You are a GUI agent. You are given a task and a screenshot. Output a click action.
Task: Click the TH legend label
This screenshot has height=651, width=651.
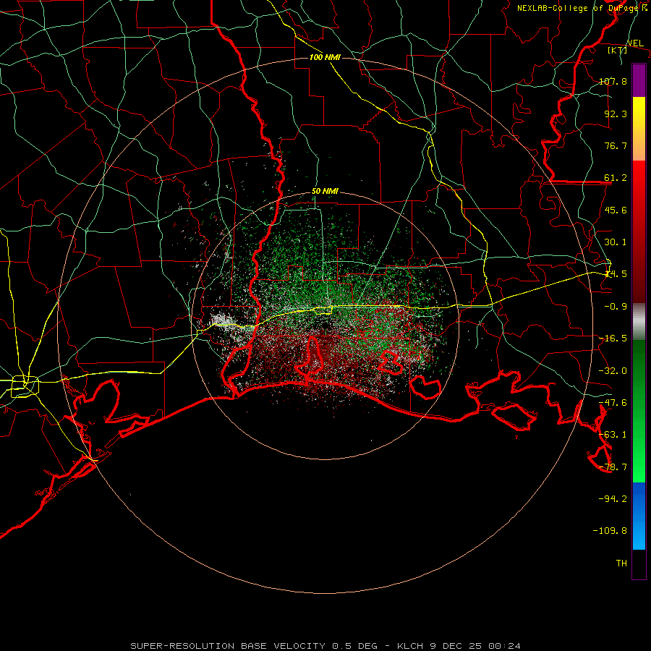coord(621,563)
